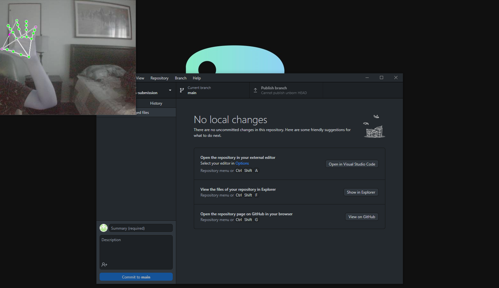Click the View on GitHub button
The width and height of the screenshot is (499, 288).
[362, 217]
